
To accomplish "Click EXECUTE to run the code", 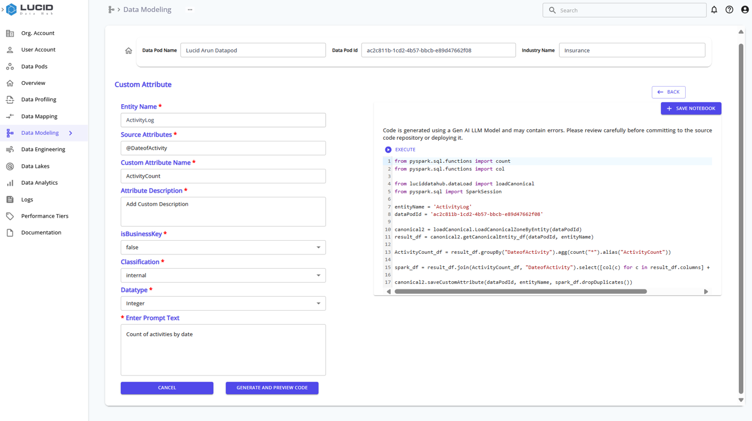I will (405, 150).
